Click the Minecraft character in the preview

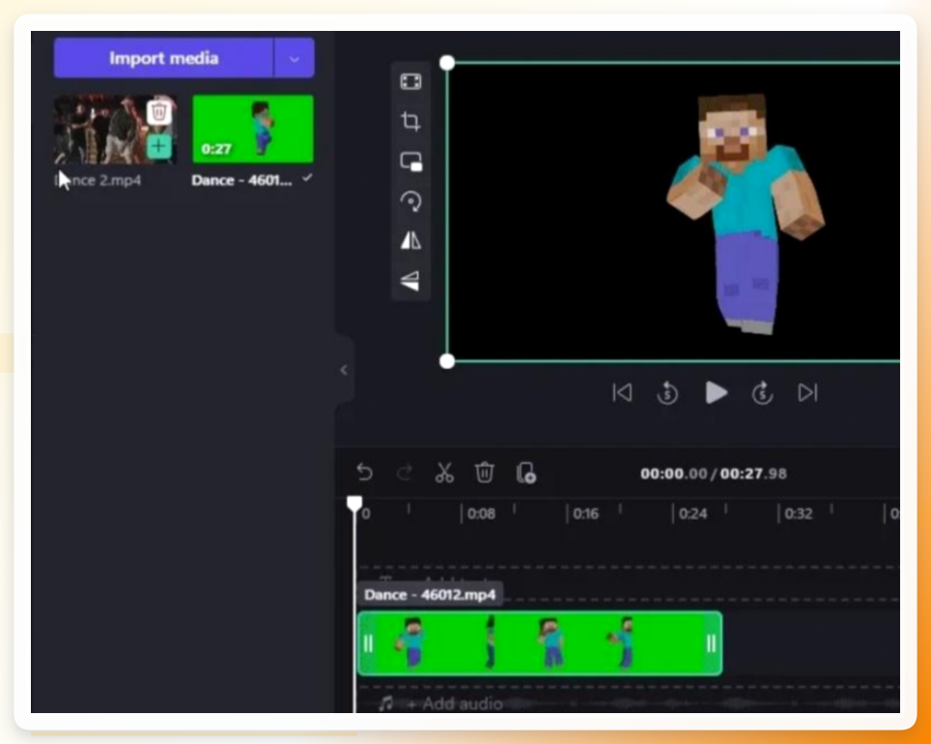coord(745,213)
